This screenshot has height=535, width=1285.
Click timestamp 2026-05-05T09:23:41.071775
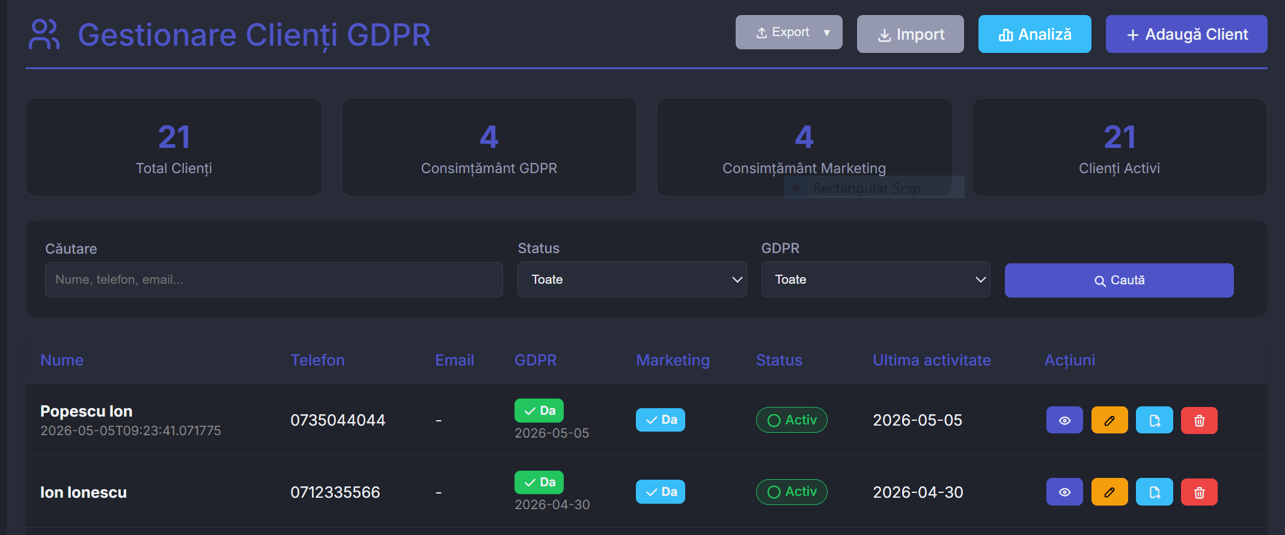click(130, 430)
